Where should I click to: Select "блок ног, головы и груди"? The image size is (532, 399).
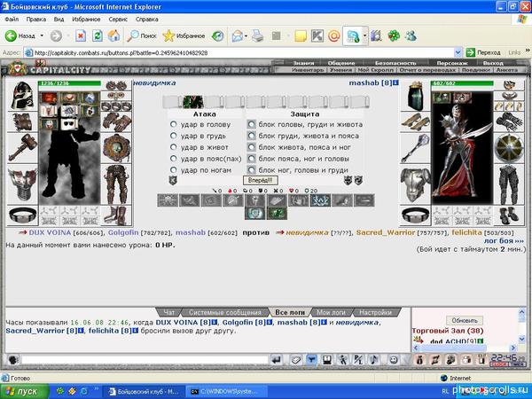(x=251, y=169)
